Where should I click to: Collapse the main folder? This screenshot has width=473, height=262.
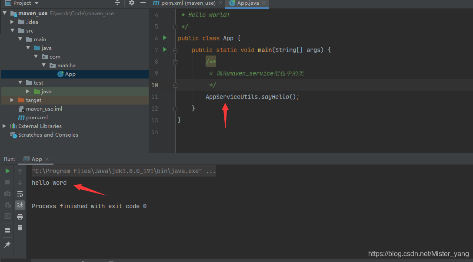20,39
